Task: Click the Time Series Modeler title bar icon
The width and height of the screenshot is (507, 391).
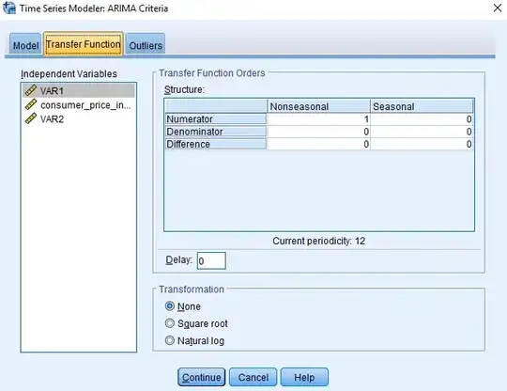Action: pyautogui.click(x=9, y=8)
